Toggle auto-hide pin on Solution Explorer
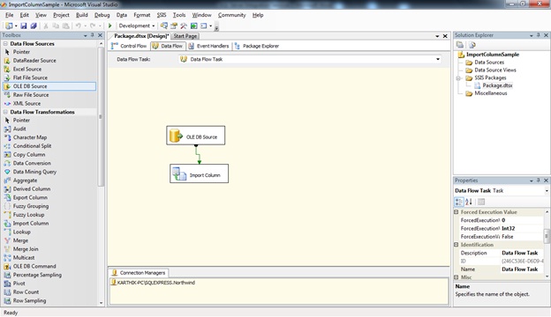The image size is (551, 317). pyautogui.click(x=539, y=35)
